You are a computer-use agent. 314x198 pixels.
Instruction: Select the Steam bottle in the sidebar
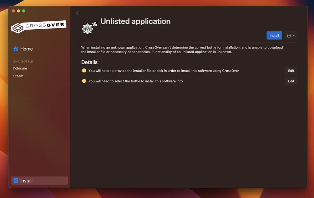point(18,76)
